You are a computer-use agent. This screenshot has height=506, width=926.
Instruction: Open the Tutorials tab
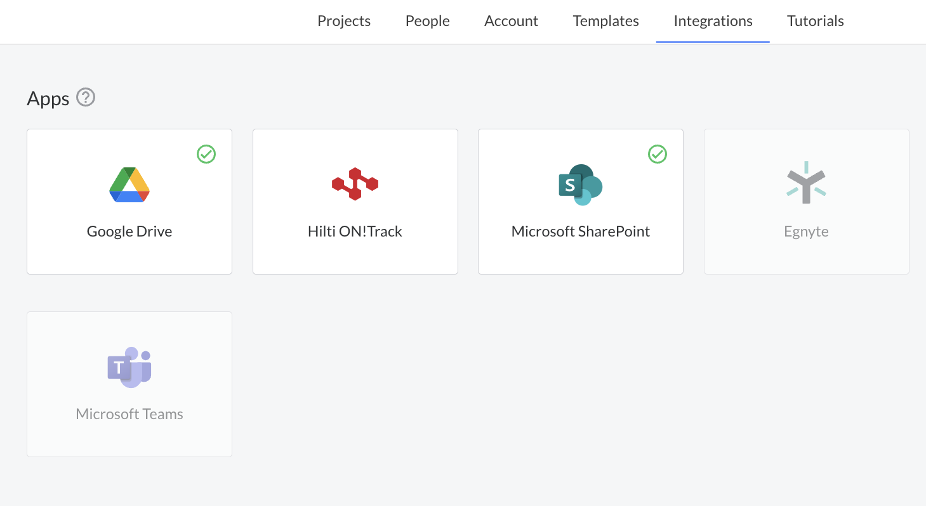pyautogui.click(x=815, y=21)
